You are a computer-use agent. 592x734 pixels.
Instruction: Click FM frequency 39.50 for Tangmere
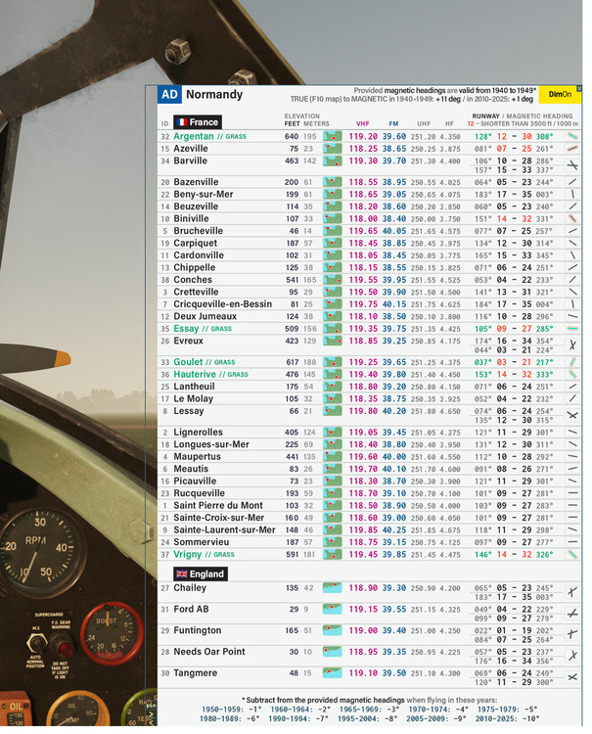pyautogui.click(x=394, y=673)
